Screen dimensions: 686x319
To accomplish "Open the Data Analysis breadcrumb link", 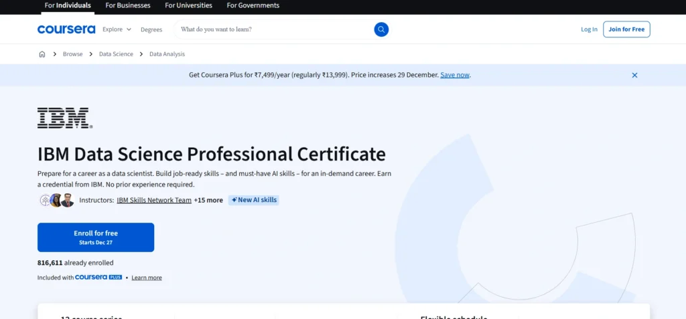I will click(167, 54).
